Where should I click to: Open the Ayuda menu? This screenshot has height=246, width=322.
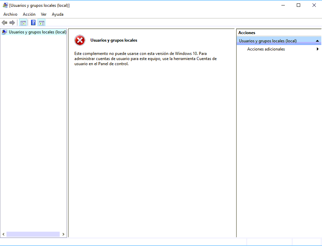click(58, 14)
